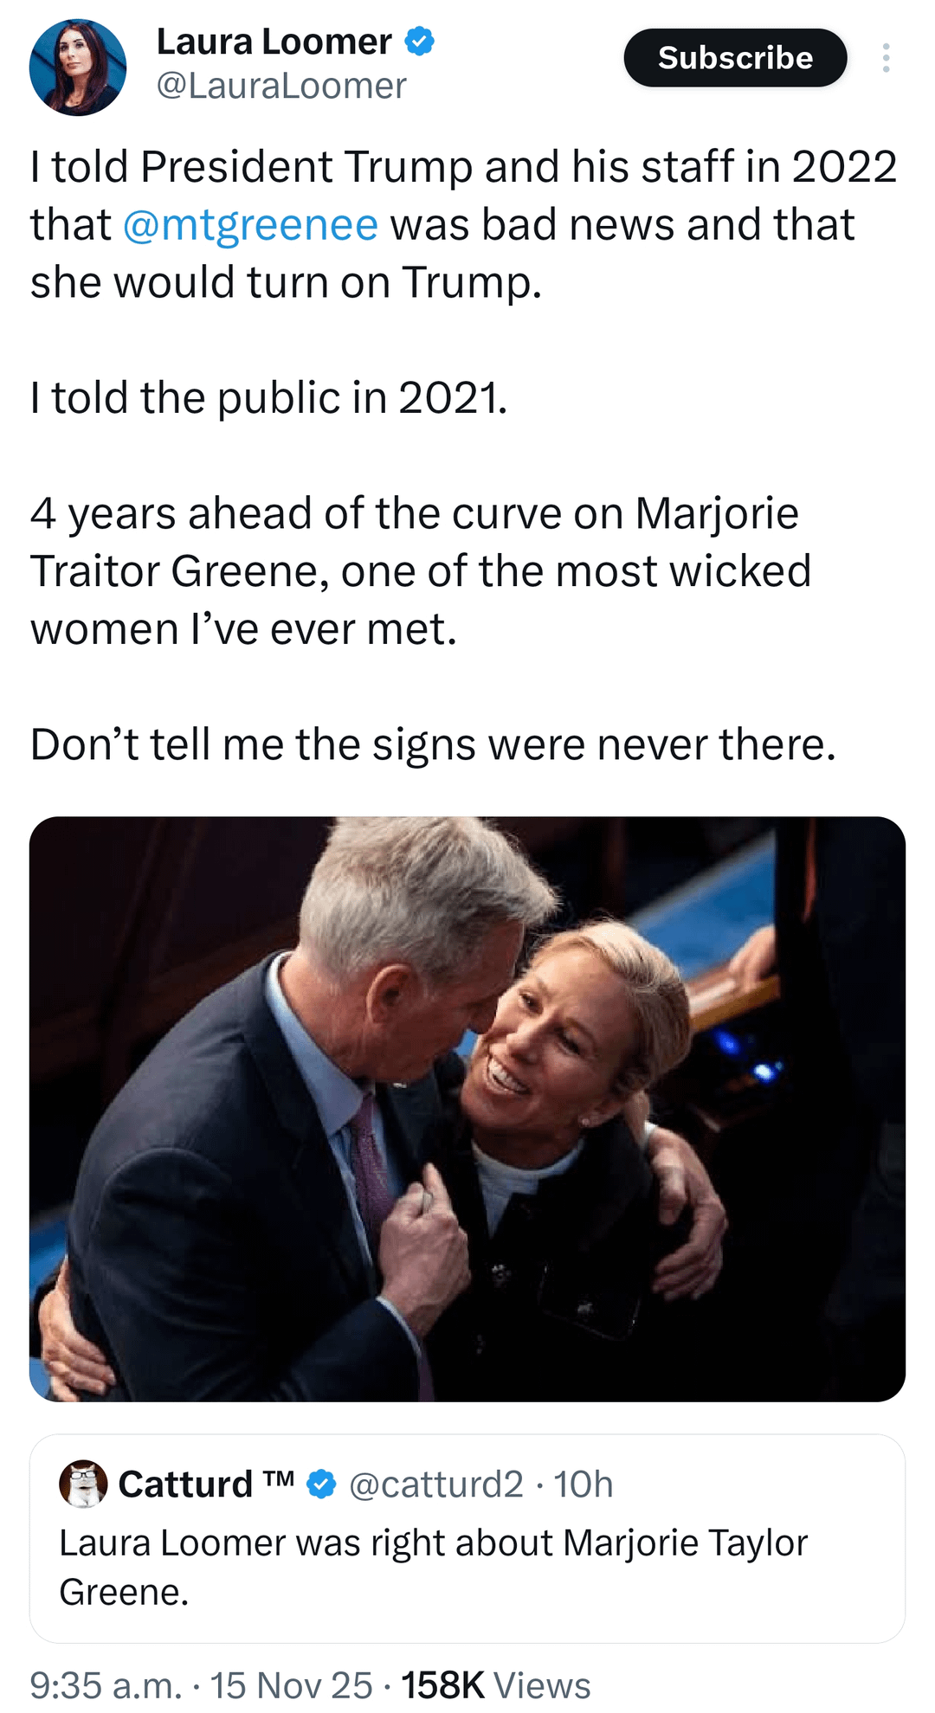The width and height of the screenshot is (935, 1713).
Task: Open the @LauraLoomer handle
Action: [280, 86]
